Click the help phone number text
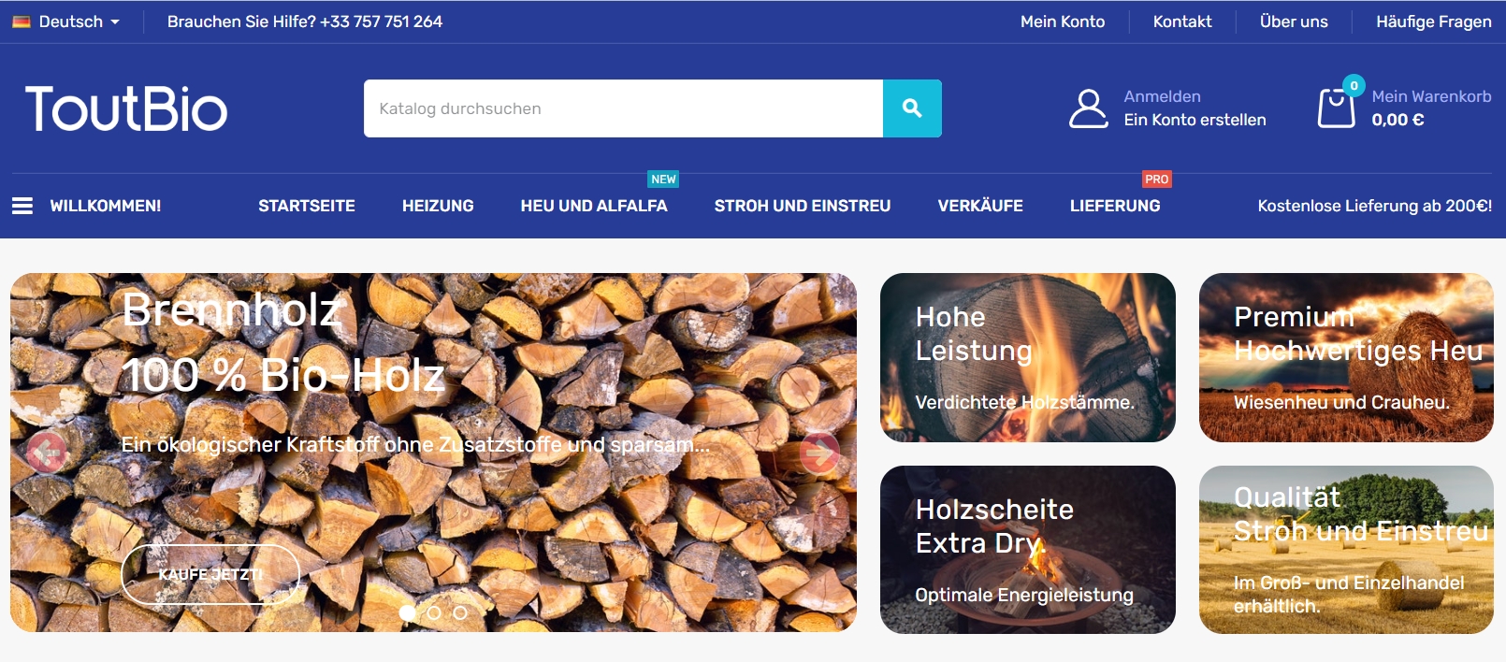The image size is (1506, 662). pyautogui.click(x=305, y=22)
